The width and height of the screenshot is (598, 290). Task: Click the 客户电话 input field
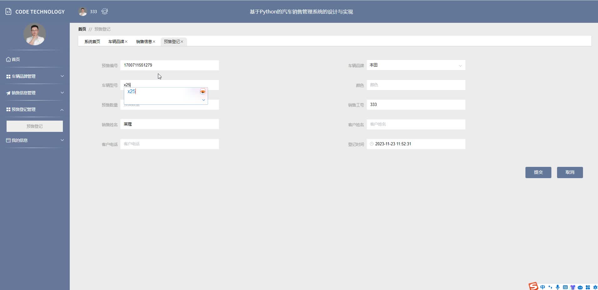point(170,144)
